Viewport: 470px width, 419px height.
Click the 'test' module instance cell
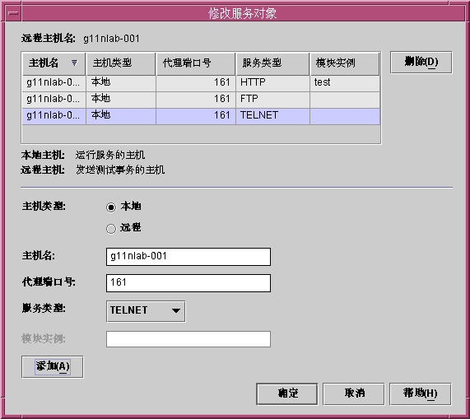point(345,83)
